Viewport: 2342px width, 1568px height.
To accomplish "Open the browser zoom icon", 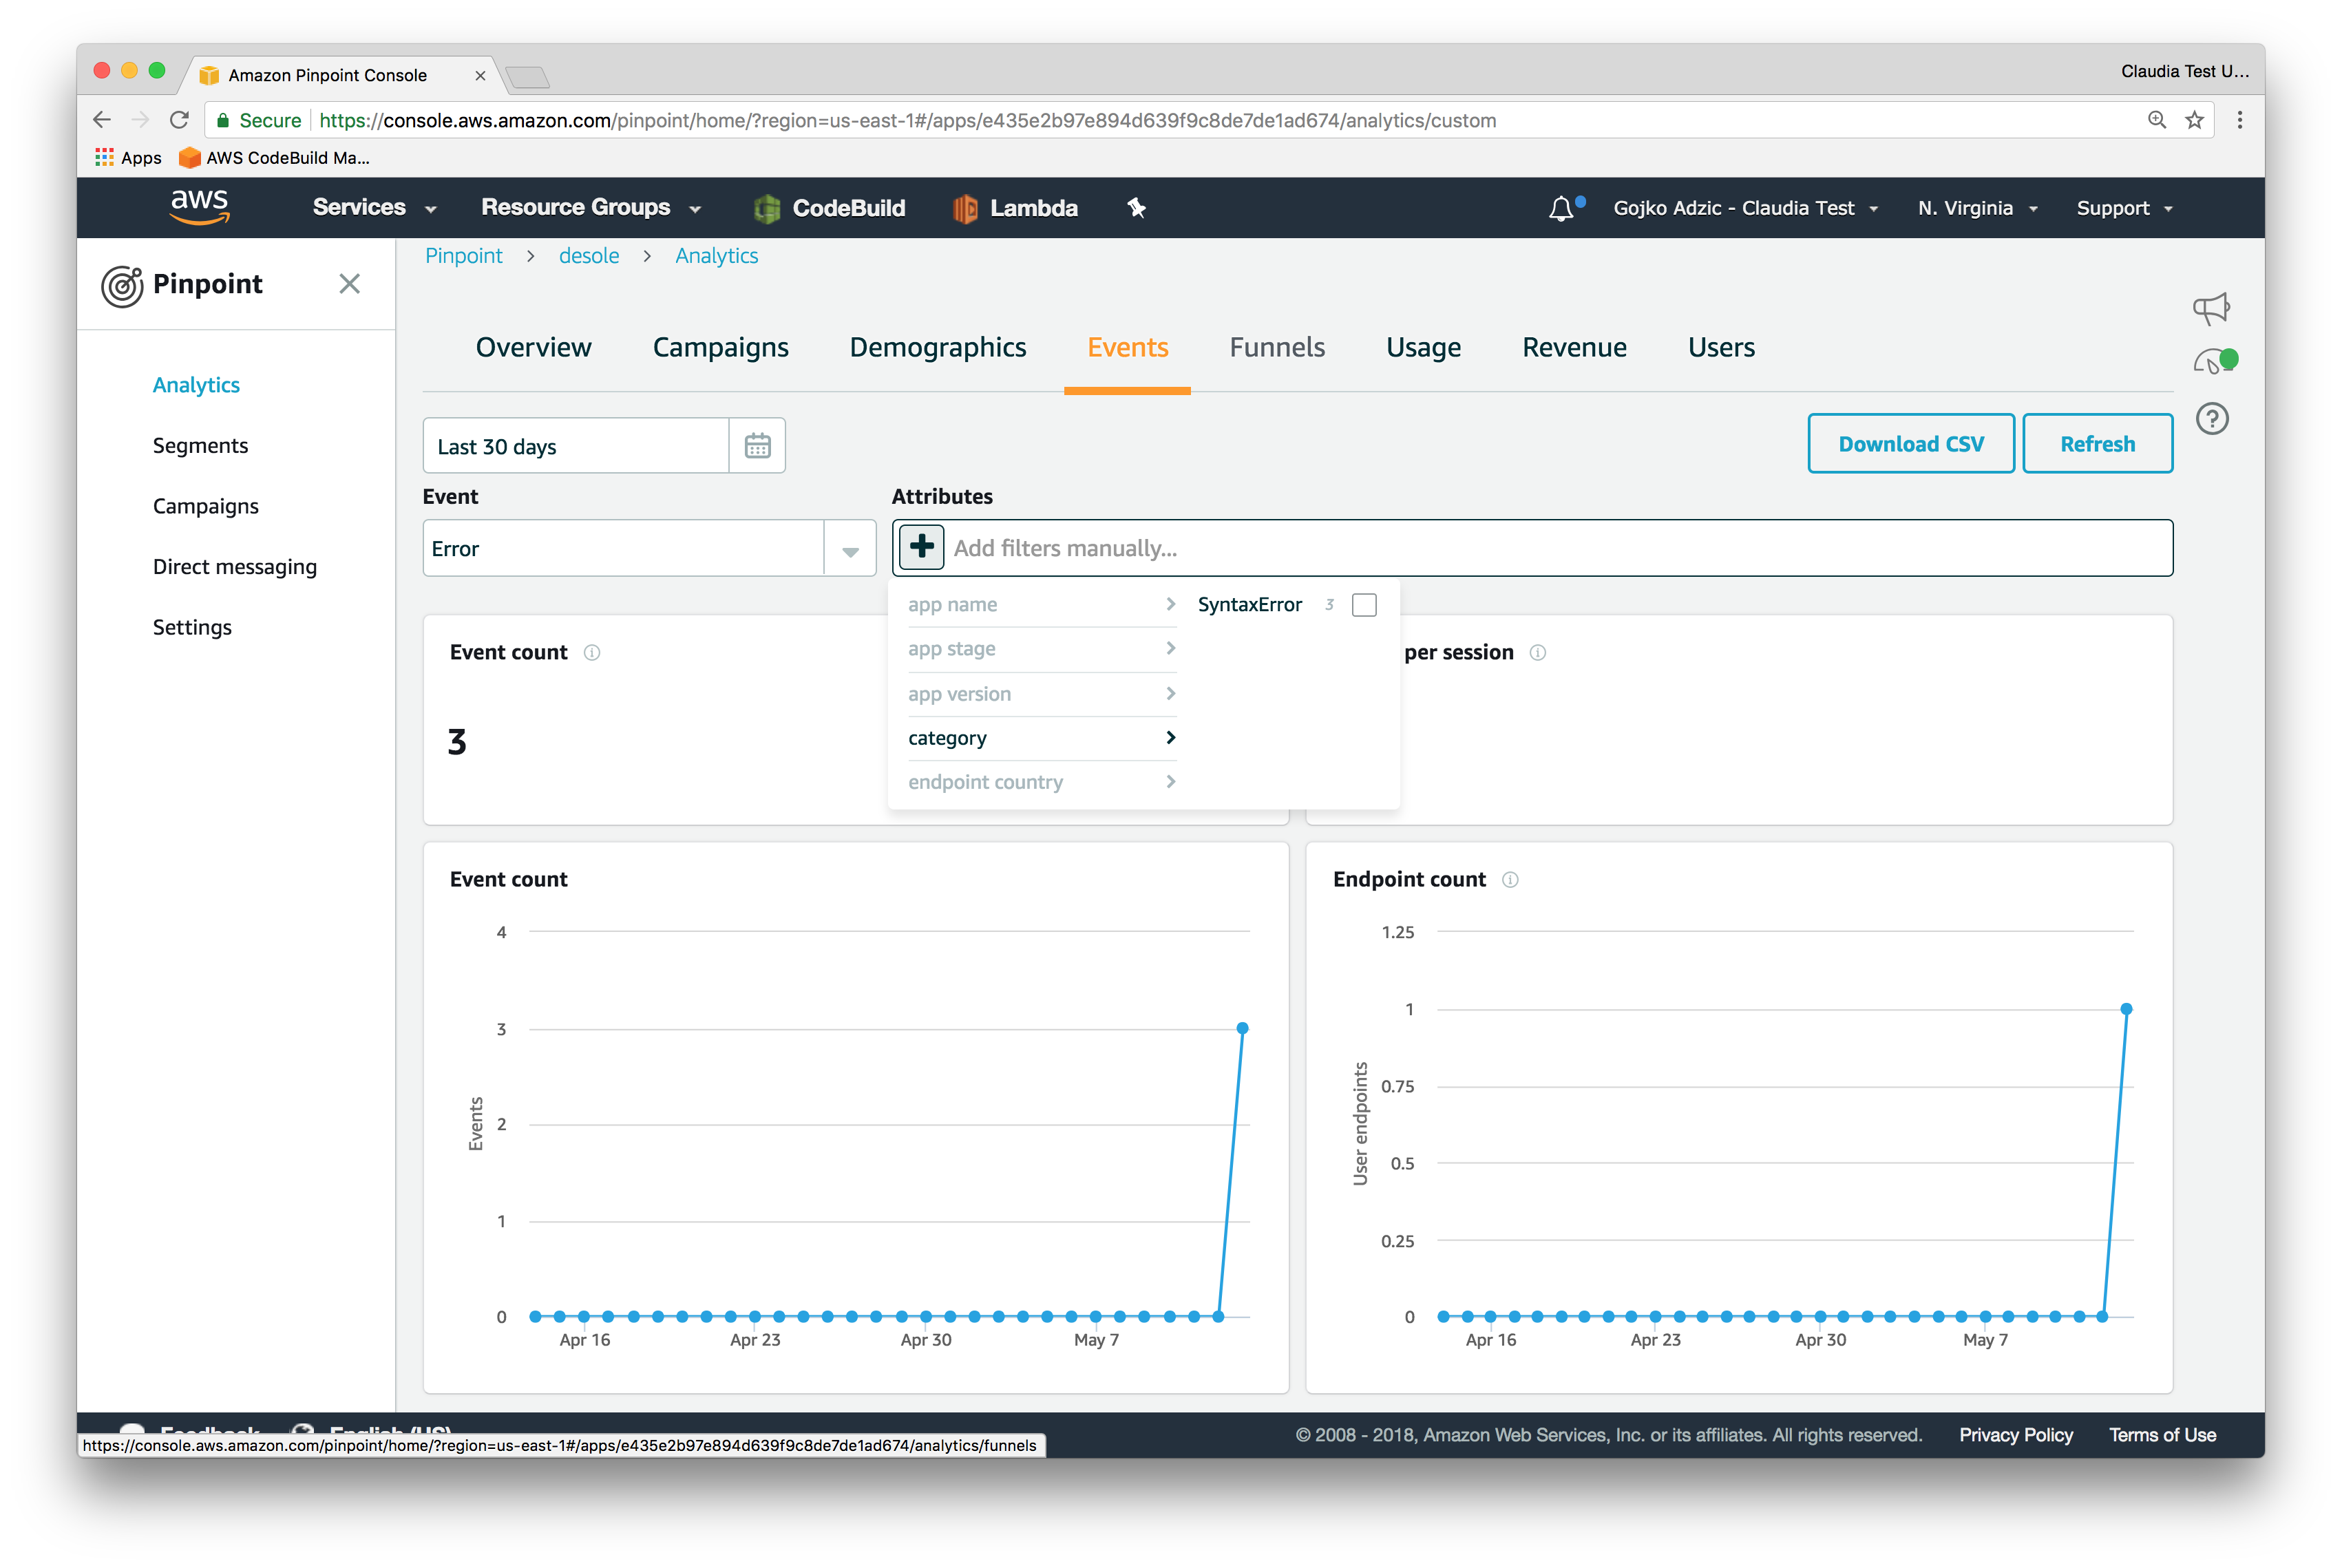I will coord(2157,120).
